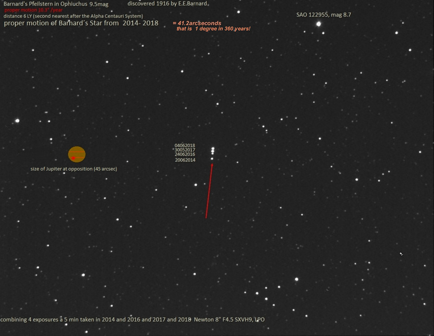Viewport: 434px width, 336px height.
Task: Click the bottom 'combining 4 exposures' caption
Action: pos(135,320)
